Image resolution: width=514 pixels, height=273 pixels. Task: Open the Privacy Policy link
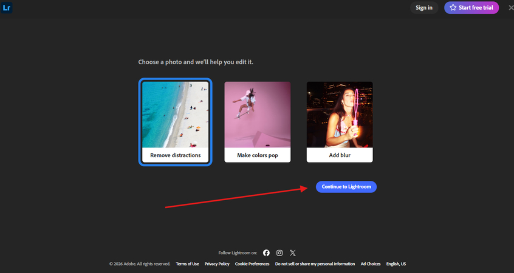[217, 264]
